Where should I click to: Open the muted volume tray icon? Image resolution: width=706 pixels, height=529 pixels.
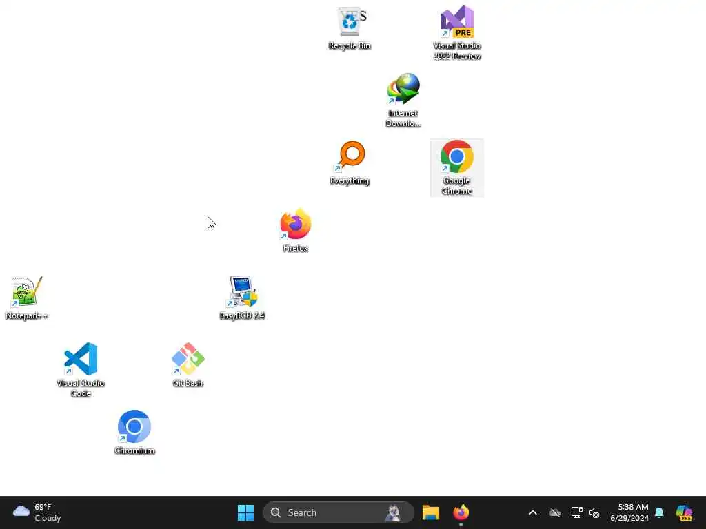point(594,512)
